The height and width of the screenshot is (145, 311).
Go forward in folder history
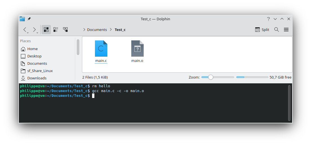pos(34,30)
